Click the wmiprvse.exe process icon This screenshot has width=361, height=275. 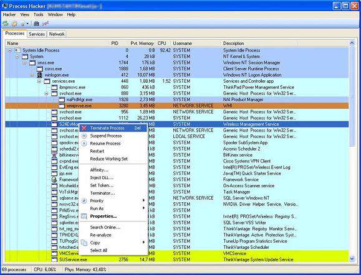[62, 106]
